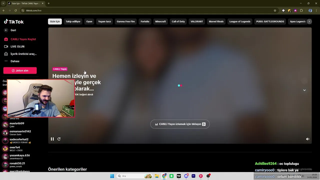Screen dimensions: 320x180
Task: Open the green app on taskbar
Action: click(171, 176)
